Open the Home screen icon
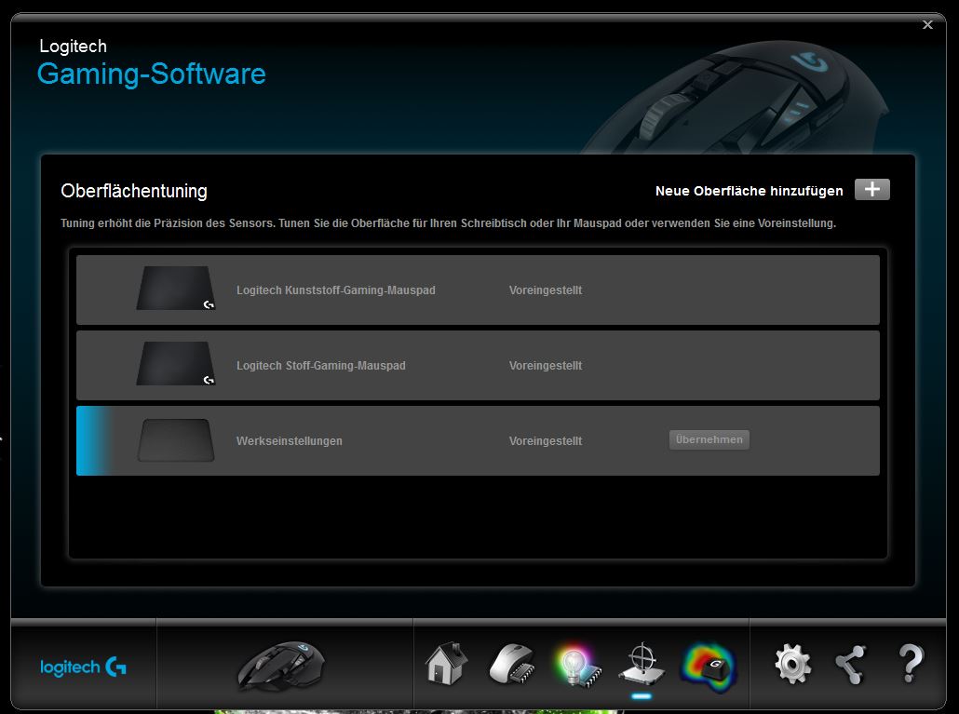The height and width of the screenshot is (714, 959). pos(445,665)
